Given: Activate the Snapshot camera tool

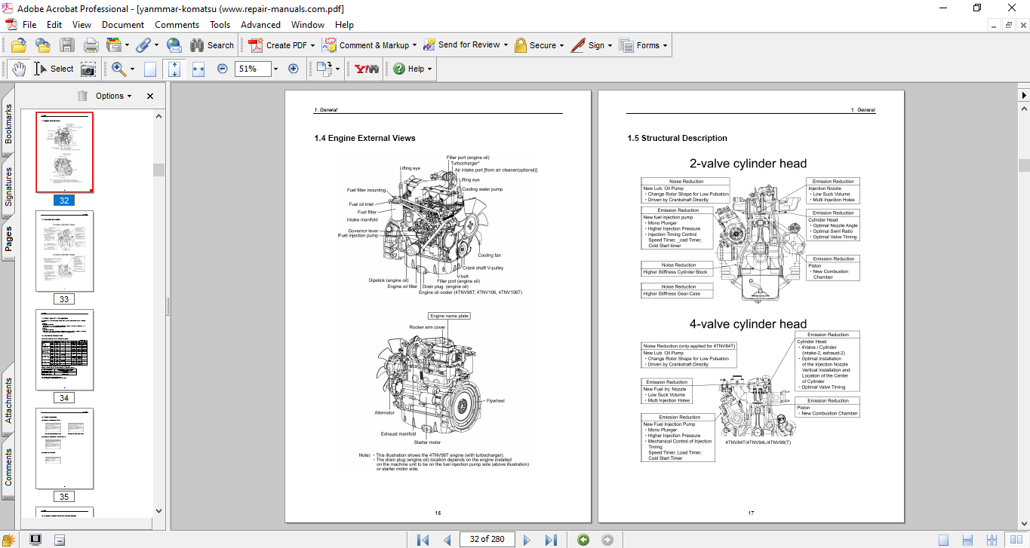Looking at the screenshot, I should click(88, 69).
